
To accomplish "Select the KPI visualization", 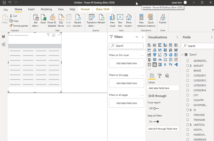I will coord(176,60).
